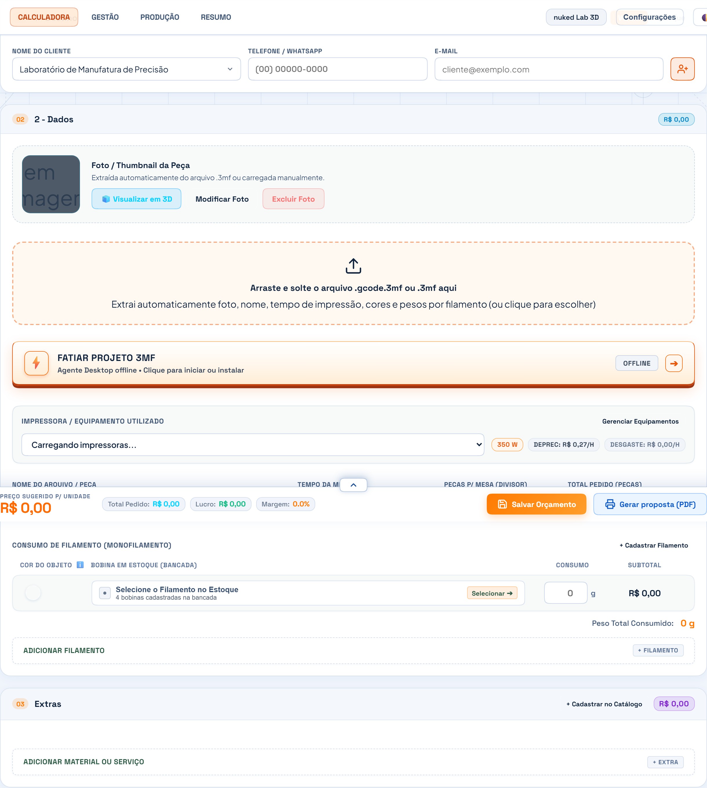This screenshot has height=788, width=707.
Task: Click the Adicionar Filamento label
Action: point(64,650)
